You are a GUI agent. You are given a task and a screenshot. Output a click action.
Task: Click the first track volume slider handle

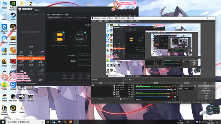(169, 90)
